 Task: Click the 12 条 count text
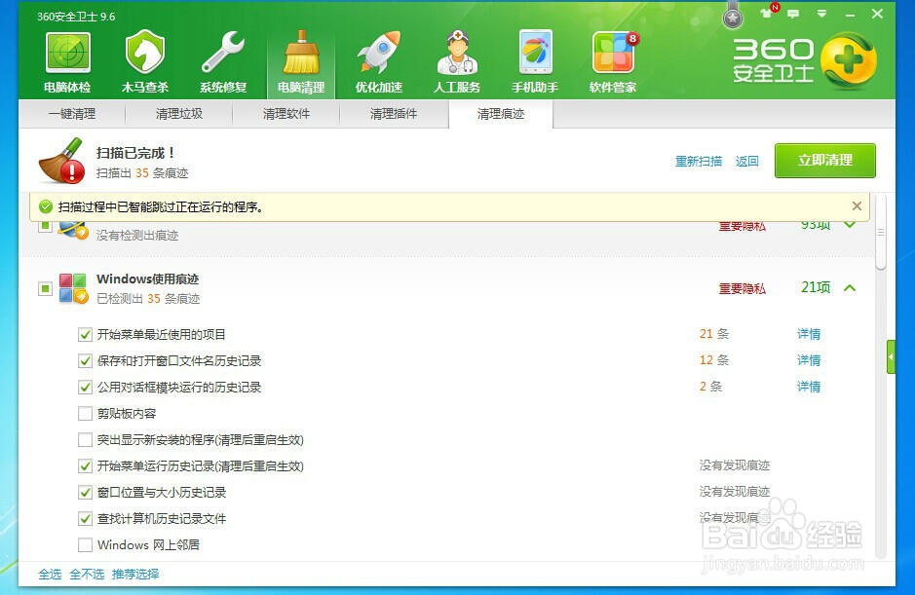714,360
